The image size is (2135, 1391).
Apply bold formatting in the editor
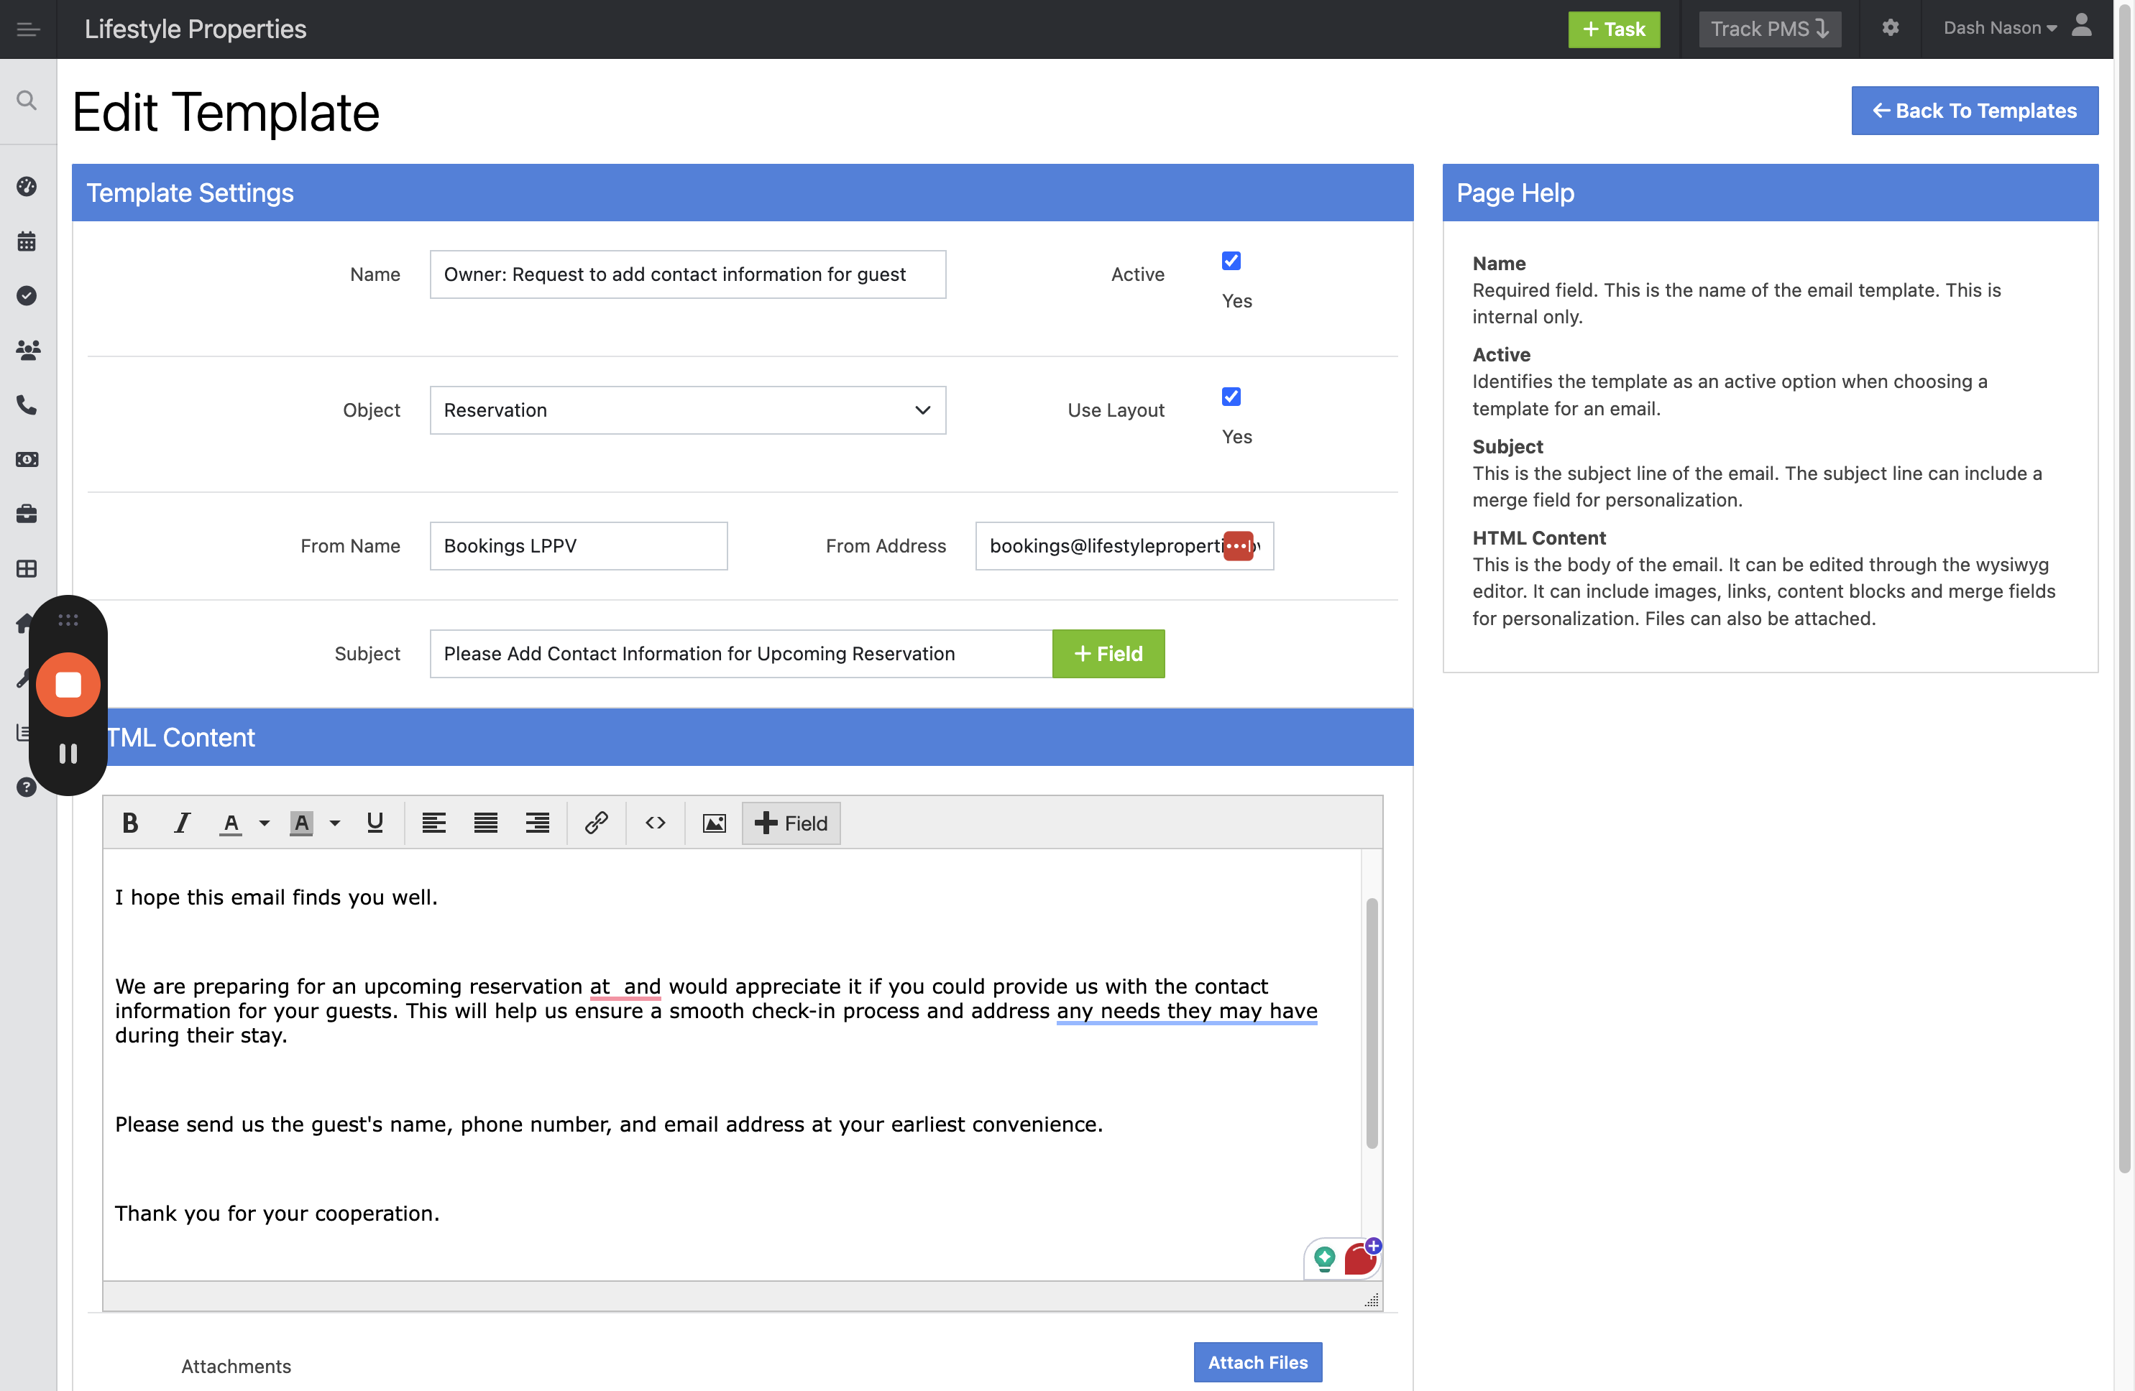[130, 823]
